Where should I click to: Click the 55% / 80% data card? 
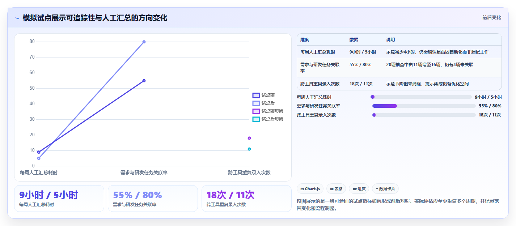click(153, 199)
